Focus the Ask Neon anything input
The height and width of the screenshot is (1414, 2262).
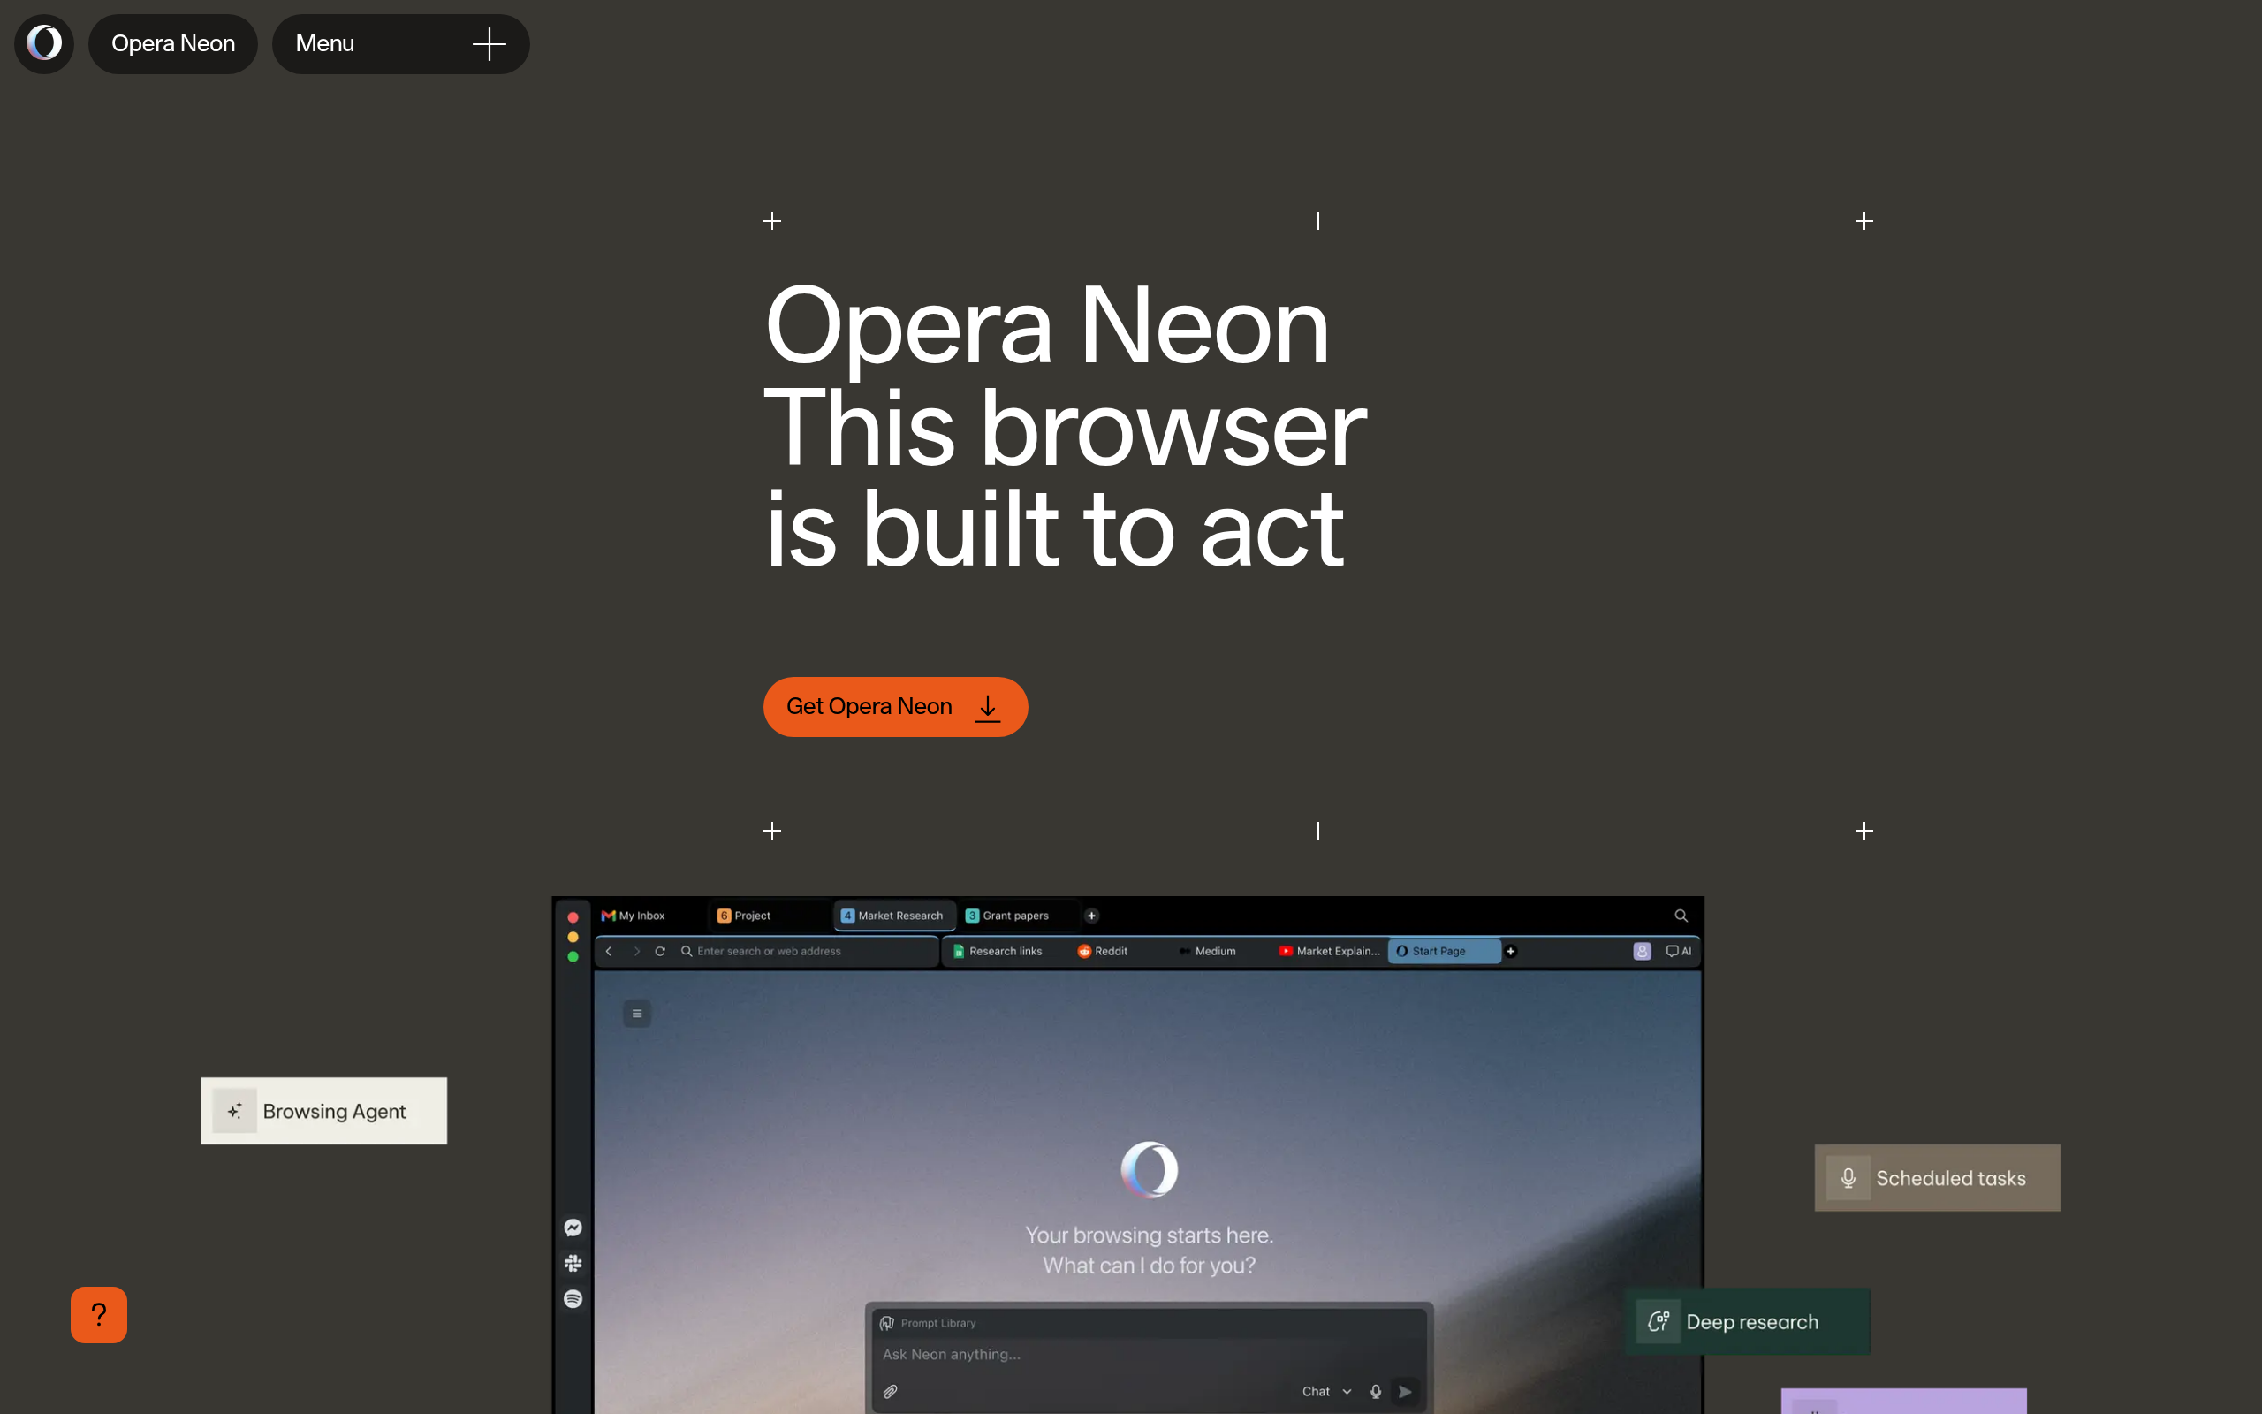tap(1149, 1354)
